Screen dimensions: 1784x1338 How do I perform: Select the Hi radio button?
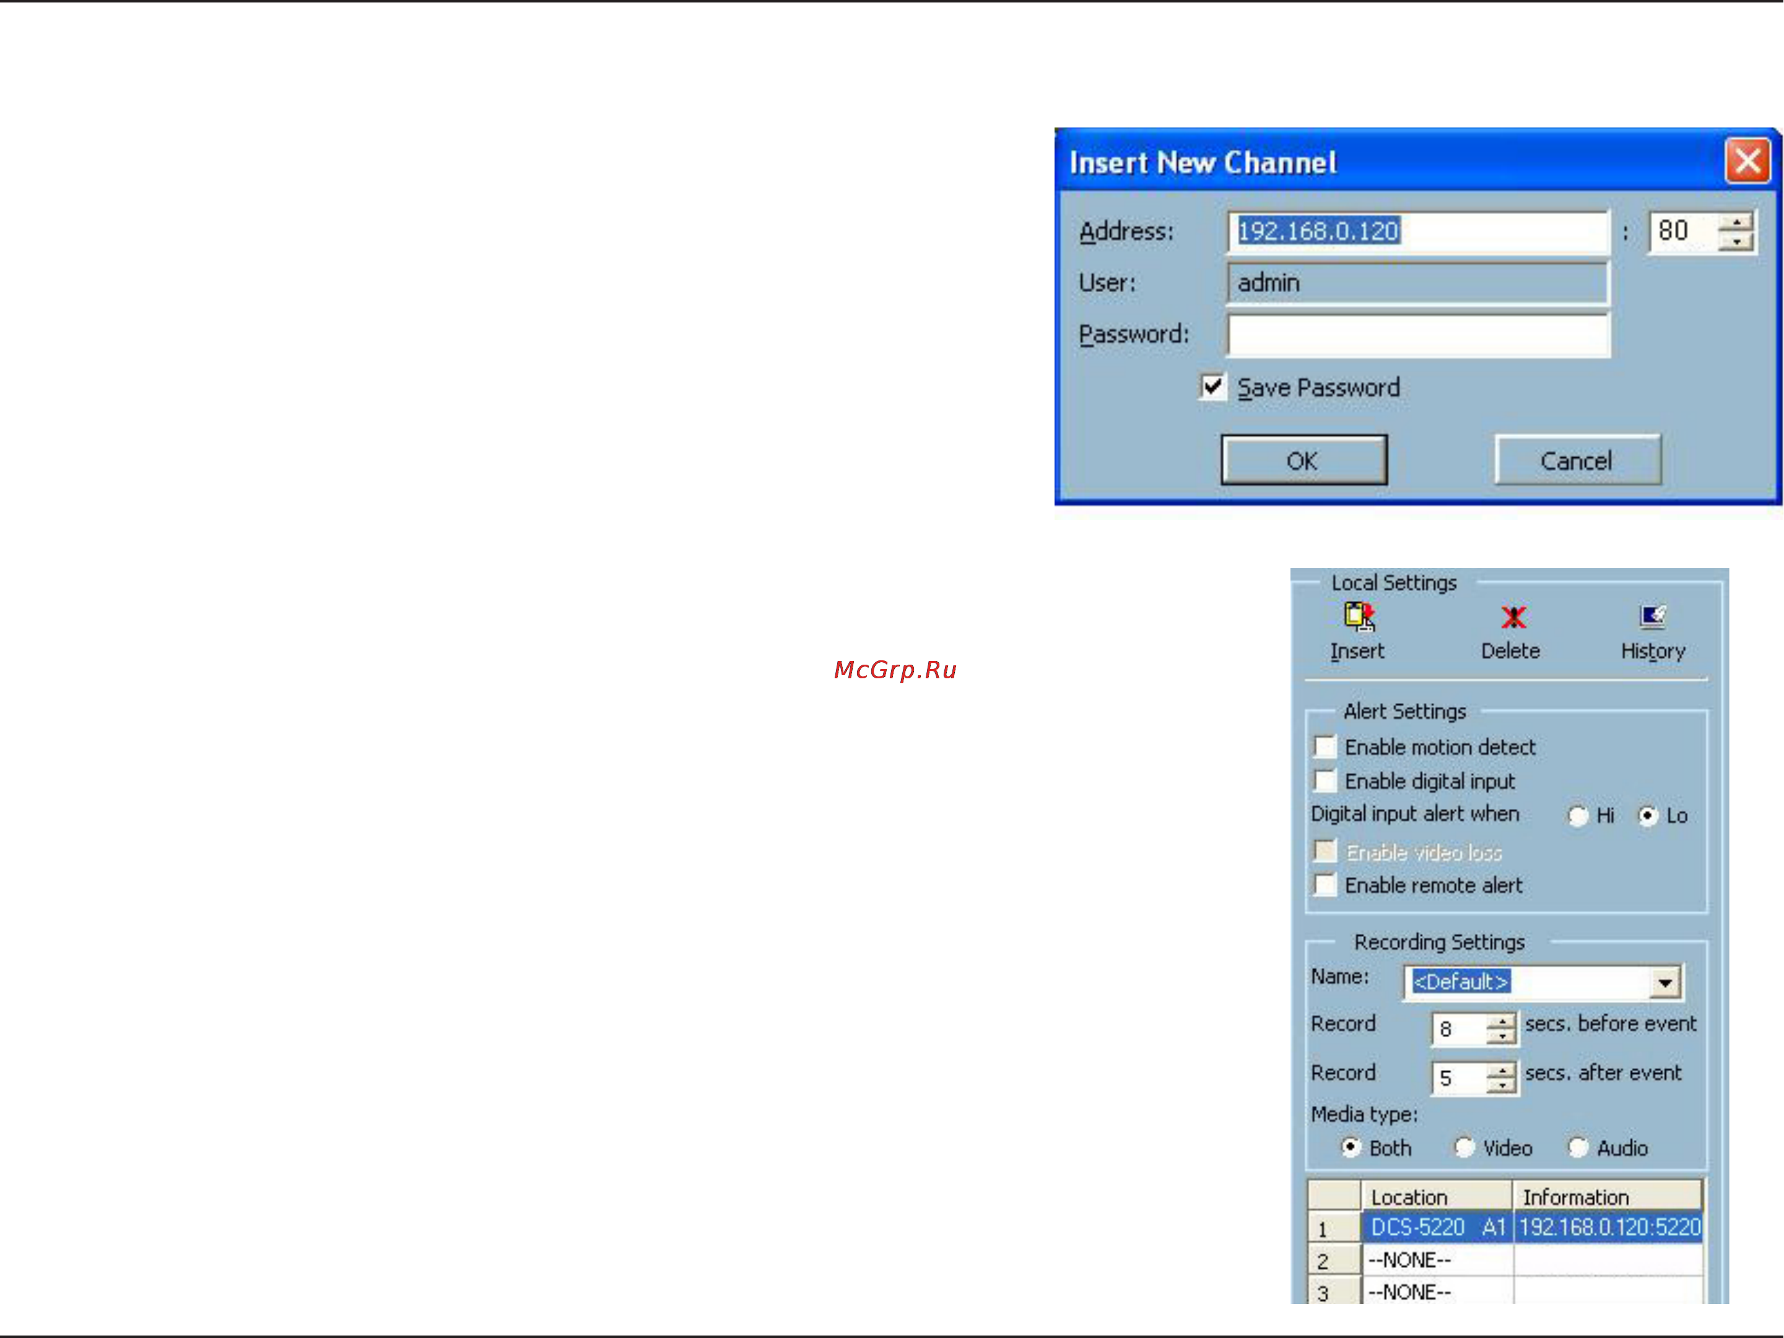[1578, 816]
